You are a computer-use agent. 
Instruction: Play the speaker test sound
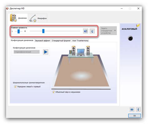tap(46, 52)
